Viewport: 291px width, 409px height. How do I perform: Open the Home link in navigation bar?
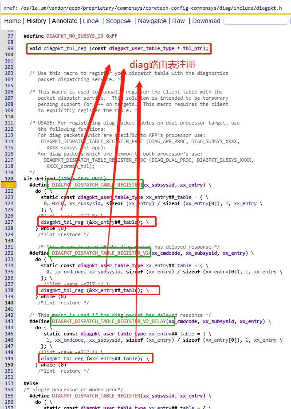coord(12,21)
